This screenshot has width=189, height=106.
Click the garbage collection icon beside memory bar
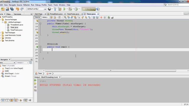(x=98, y=9)
